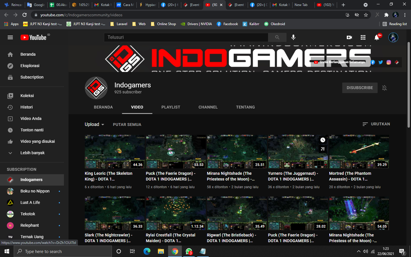Viewport: 411px width, 257px height.
Task: Open Rigwarl (The Bristleback) video title
Action: tap(231, 238)
